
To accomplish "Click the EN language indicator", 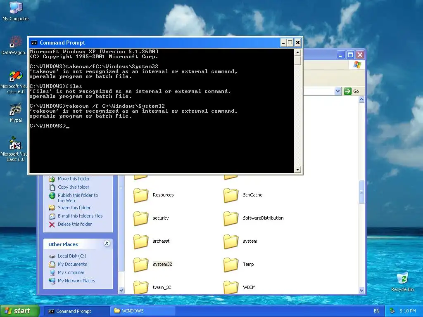I will coord(377,311).
